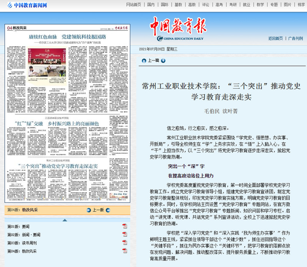Image resolution: width=307 pixels, height=267 pixels.
Task: Click the "红""绿"交融 article in the page preview
Action: 57,123
